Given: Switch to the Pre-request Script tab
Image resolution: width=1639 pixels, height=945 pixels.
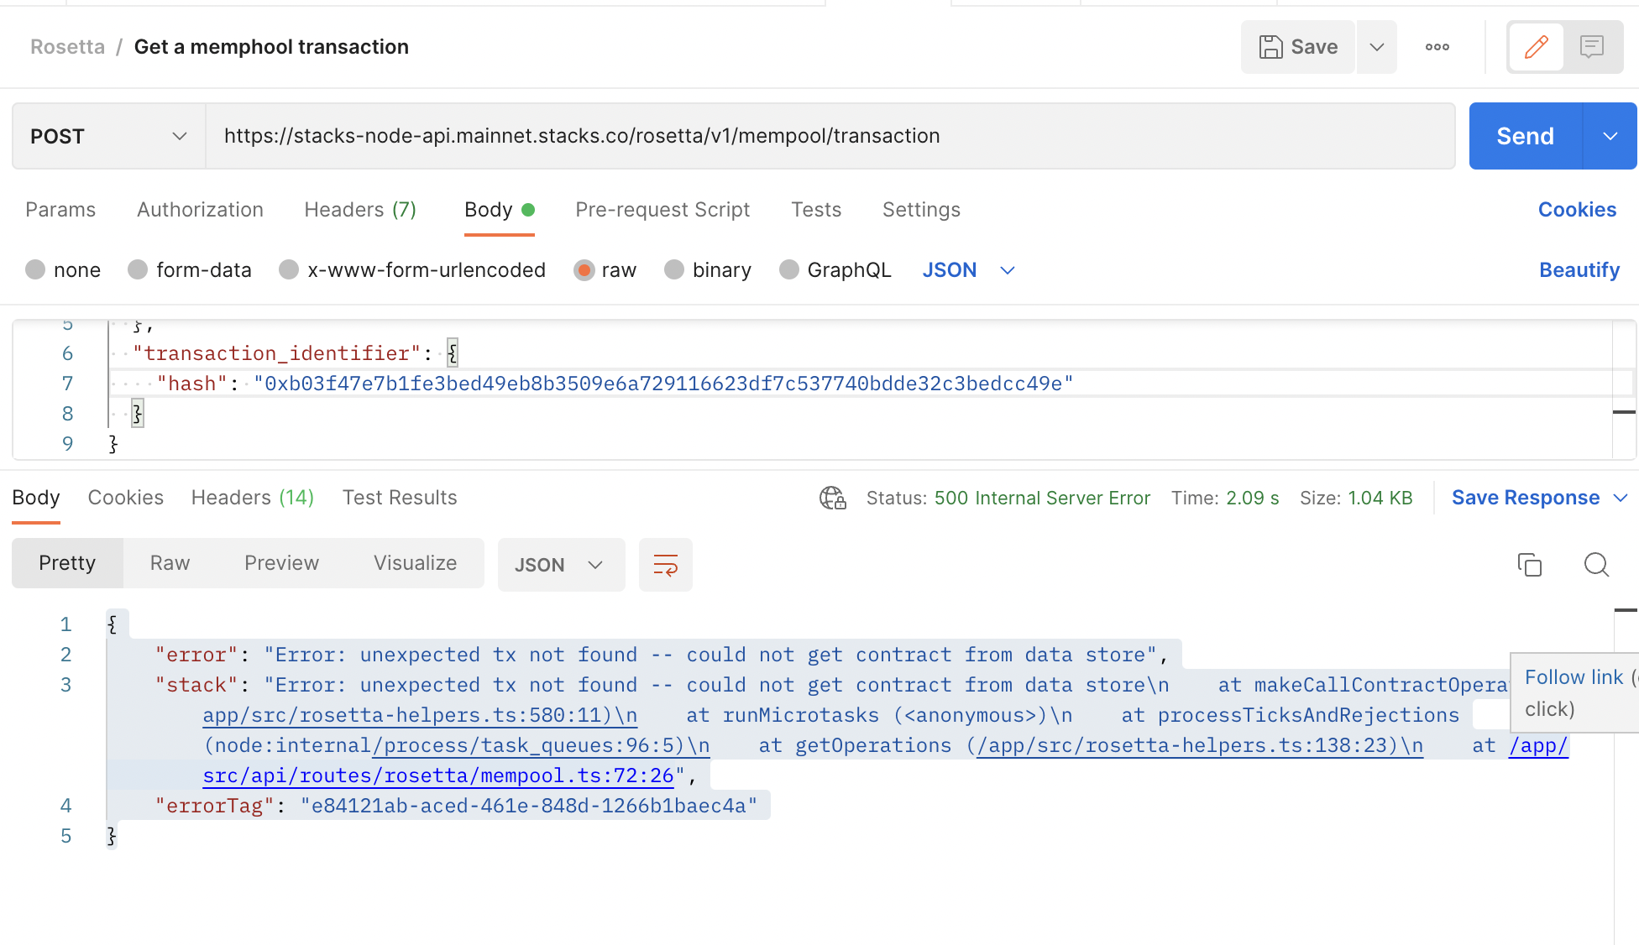Looking at the screenshot, I should (x=662, y=210).
